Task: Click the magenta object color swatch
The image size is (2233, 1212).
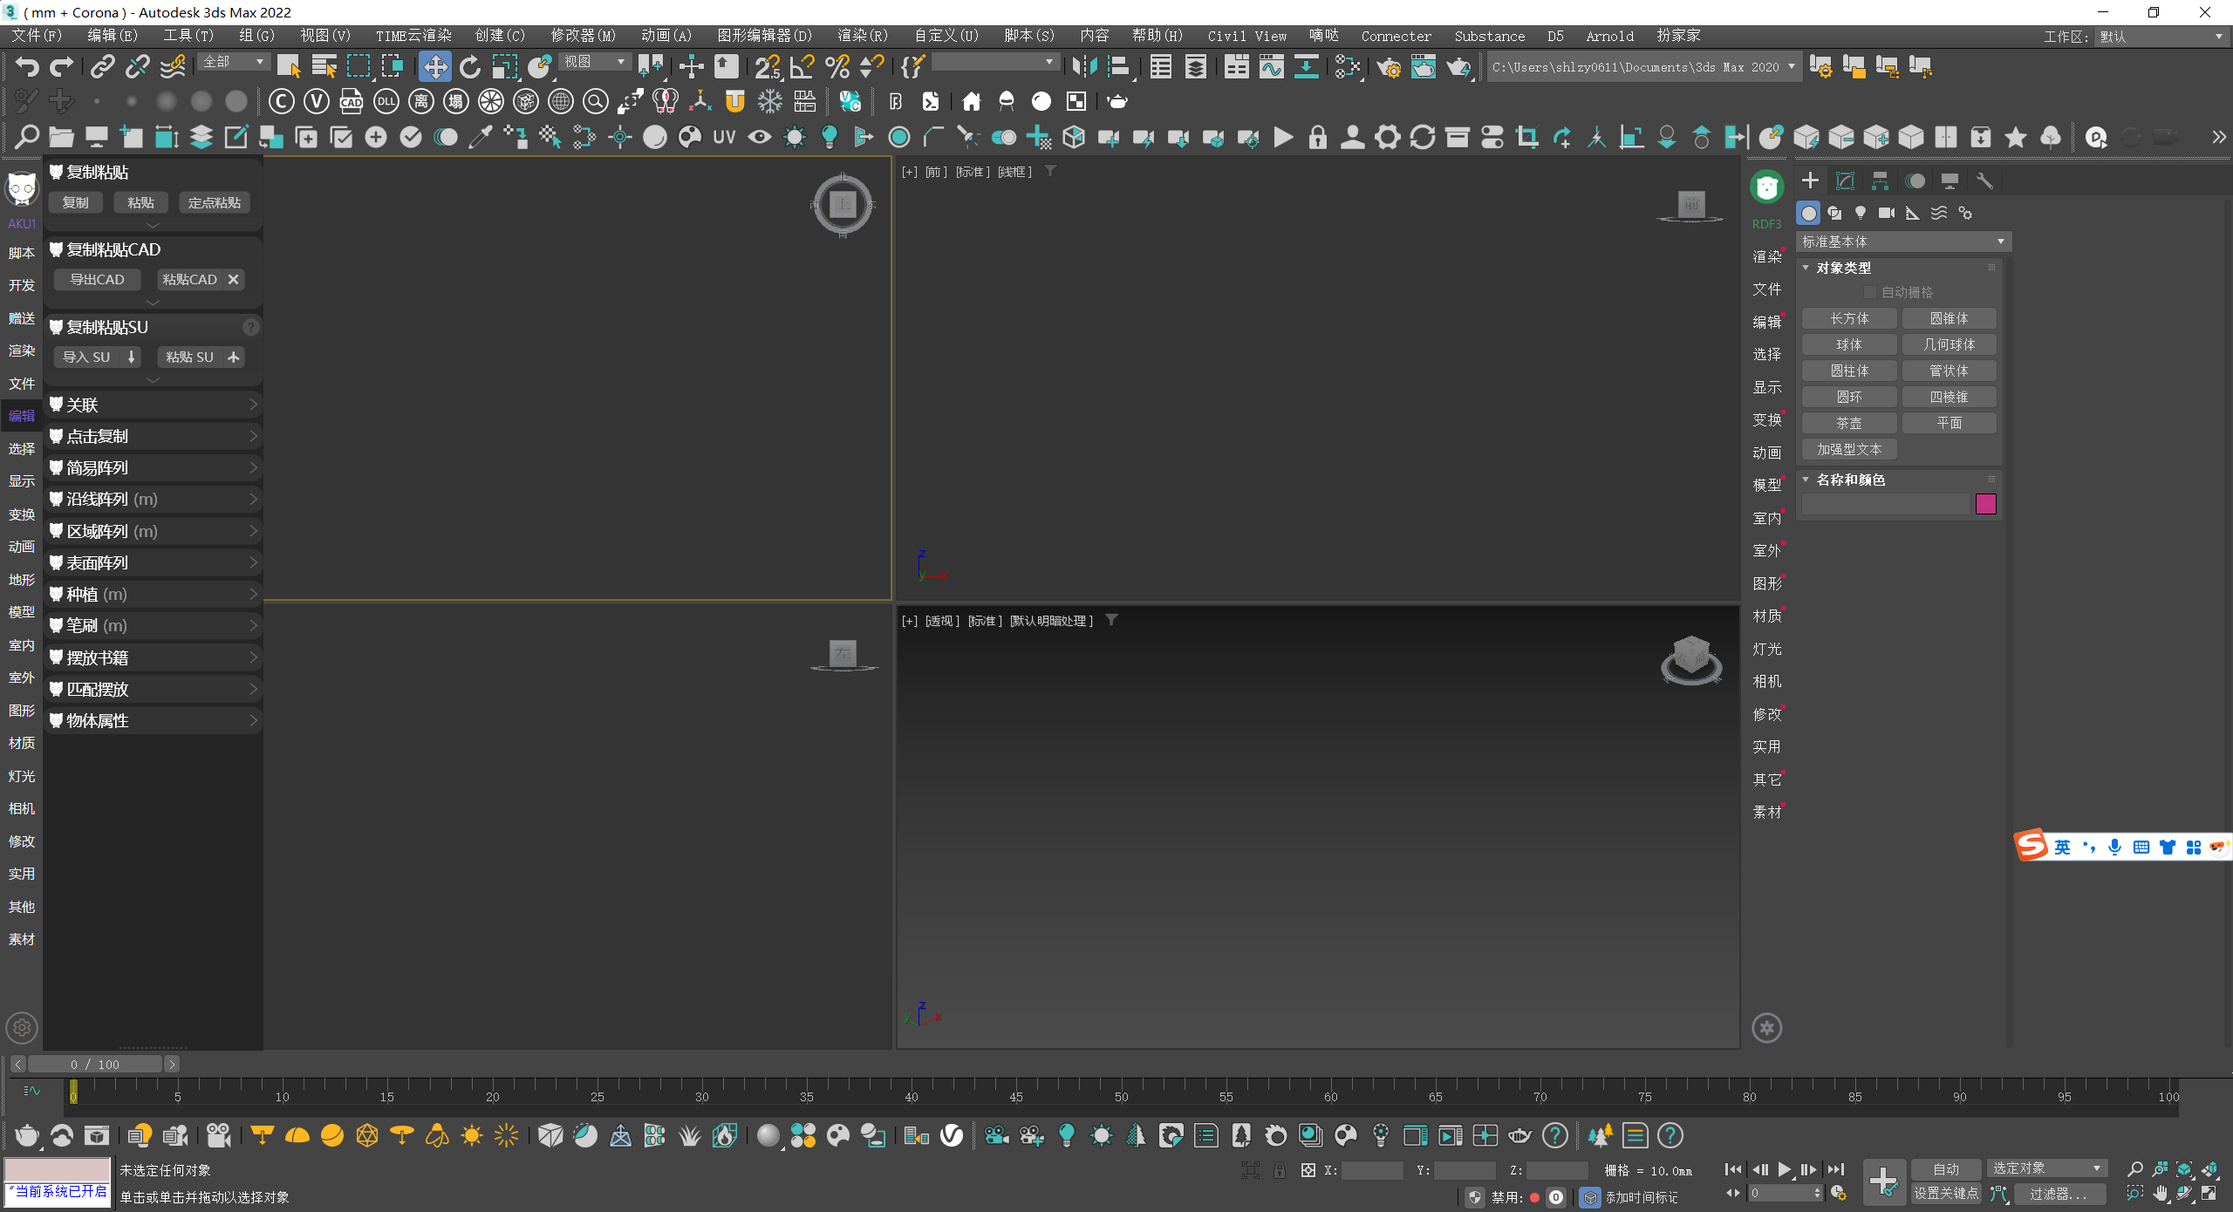Action: 1986,504
